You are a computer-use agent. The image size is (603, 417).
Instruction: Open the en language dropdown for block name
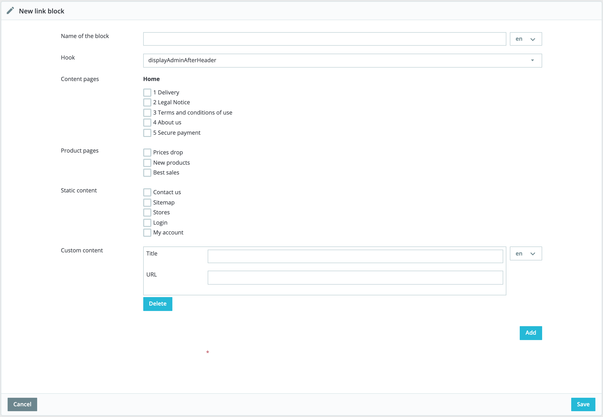pos(526,39)
